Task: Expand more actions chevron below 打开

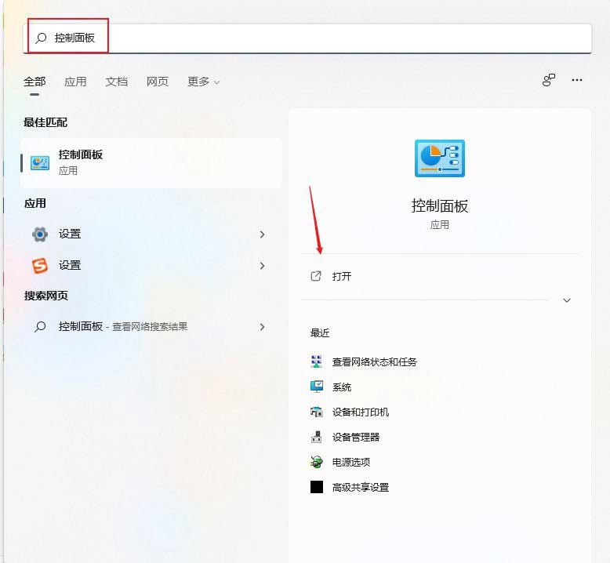Action: [567, 300]
